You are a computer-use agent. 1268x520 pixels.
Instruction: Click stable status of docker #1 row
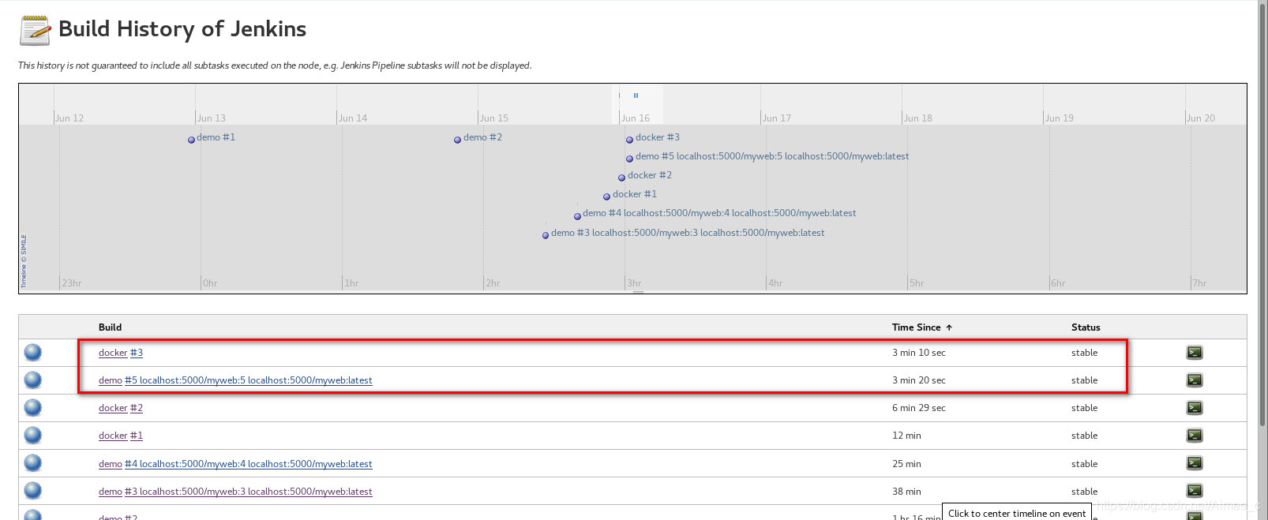tap(1084, 436)
